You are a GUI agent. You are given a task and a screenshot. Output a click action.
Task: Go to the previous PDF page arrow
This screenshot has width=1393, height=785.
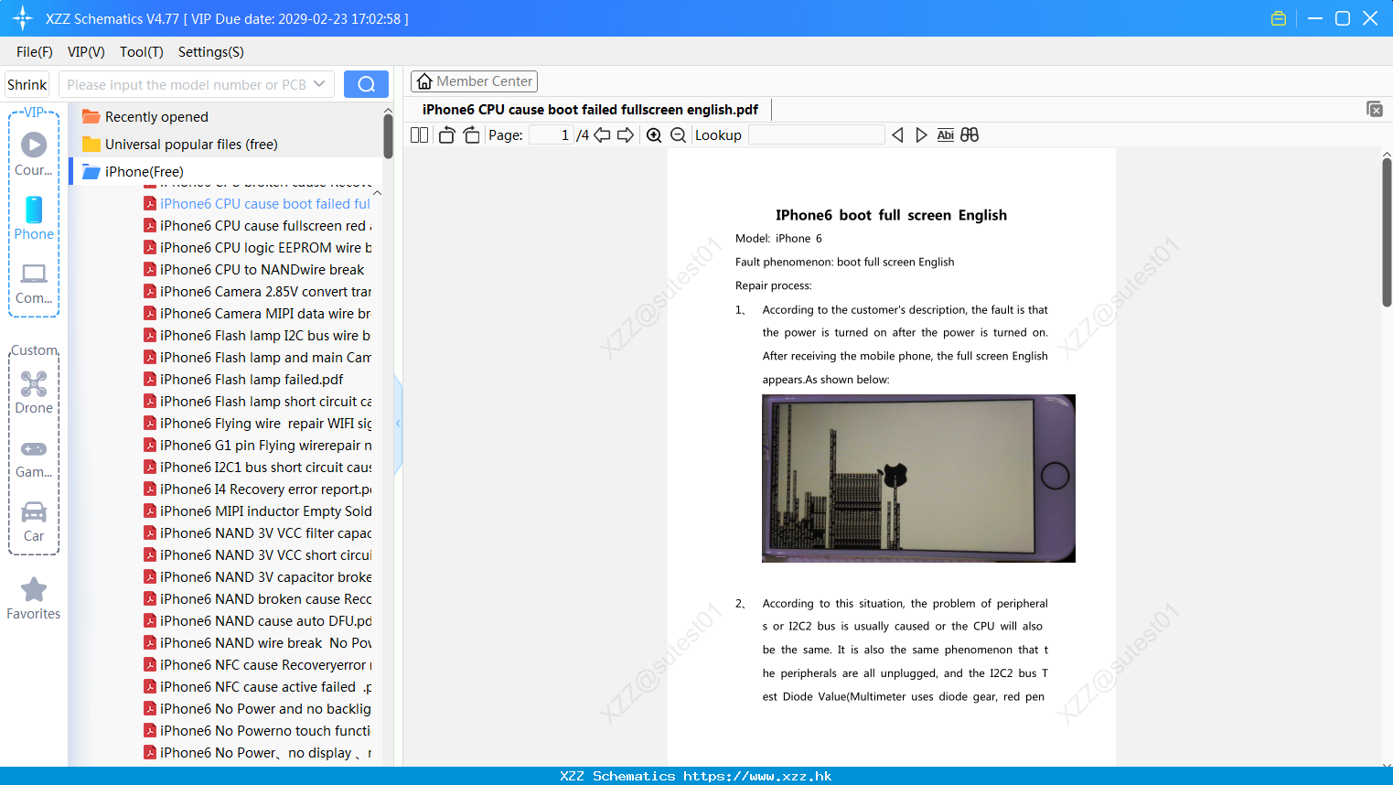click(x=602, y=135)
